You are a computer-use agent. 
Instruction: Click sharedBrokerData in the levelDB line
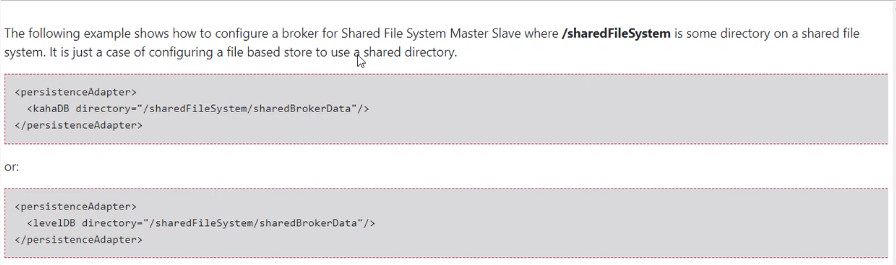308,223
